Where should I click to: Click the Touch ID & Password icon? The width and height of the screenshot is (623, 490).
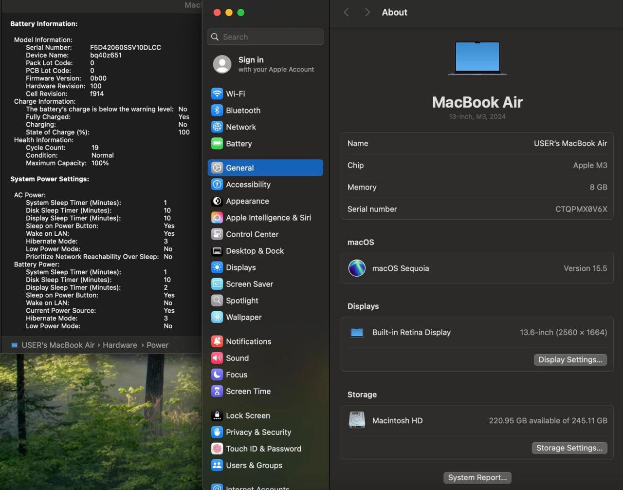(217, 449)
